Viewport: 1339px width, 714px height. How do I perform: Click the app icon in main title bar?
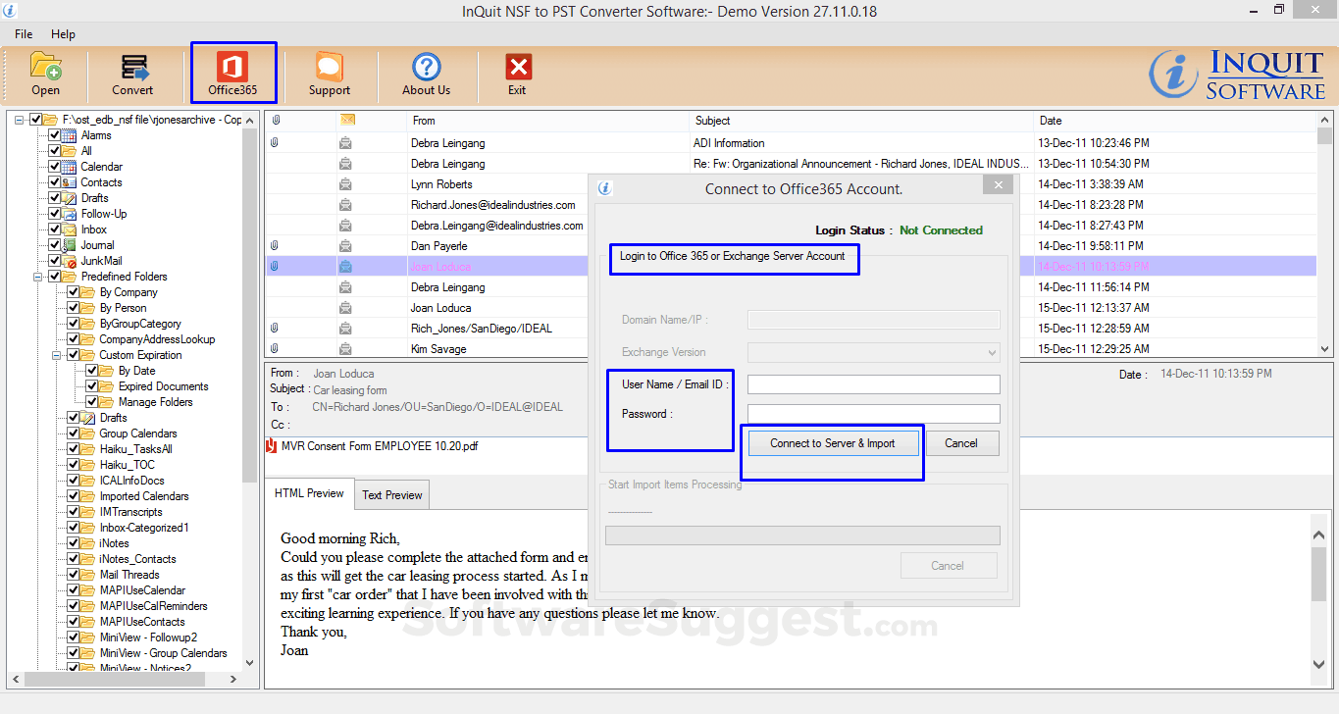(11, 11)
